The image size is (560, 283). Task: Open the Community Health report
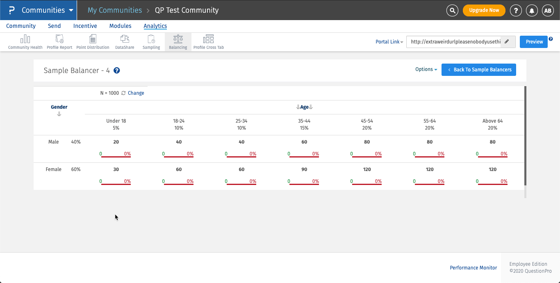click(x=25, y=42)
